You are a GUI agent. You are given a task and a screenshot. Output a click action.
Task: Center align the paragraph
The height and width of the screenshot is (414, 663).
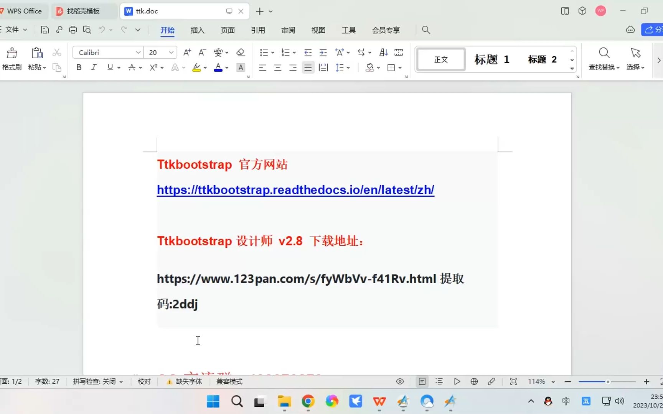[x=278, y=68]
